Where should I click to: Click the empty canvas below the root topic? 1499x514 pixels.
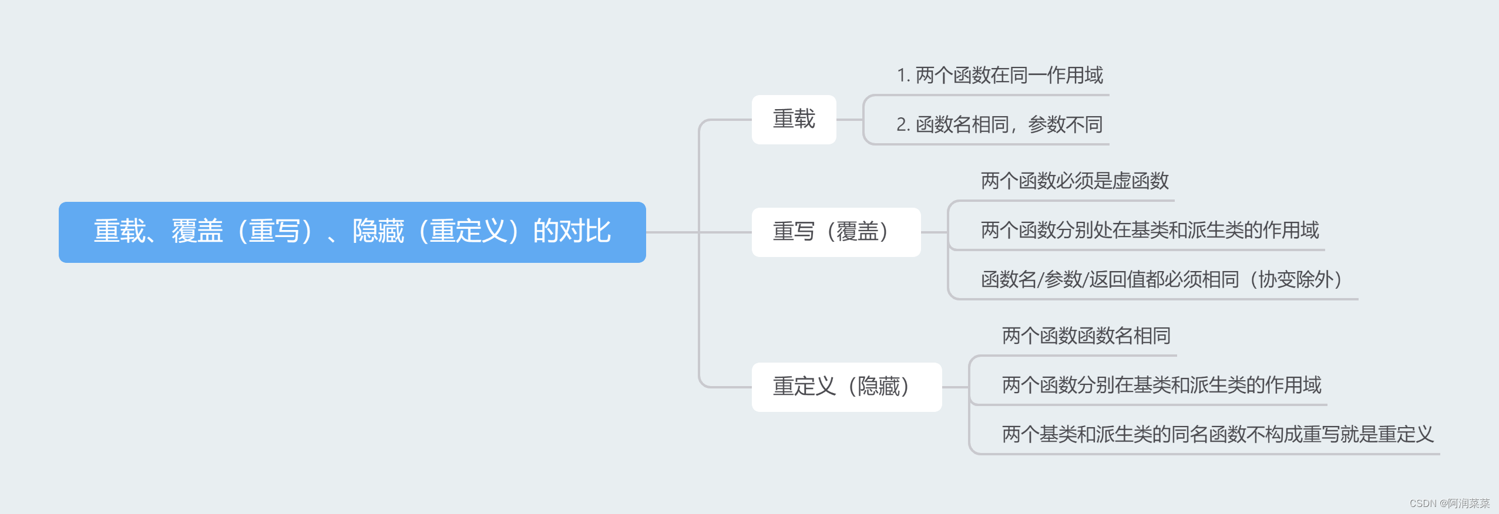point(352,381)
